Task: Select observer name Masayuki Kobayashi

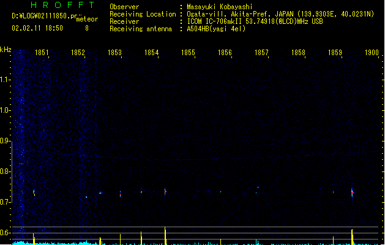Action: (220, 7)
